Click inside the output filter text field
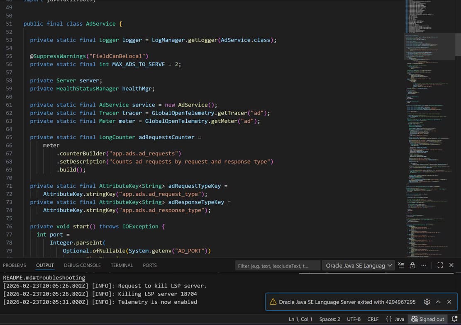 click(x=277, y=266)
